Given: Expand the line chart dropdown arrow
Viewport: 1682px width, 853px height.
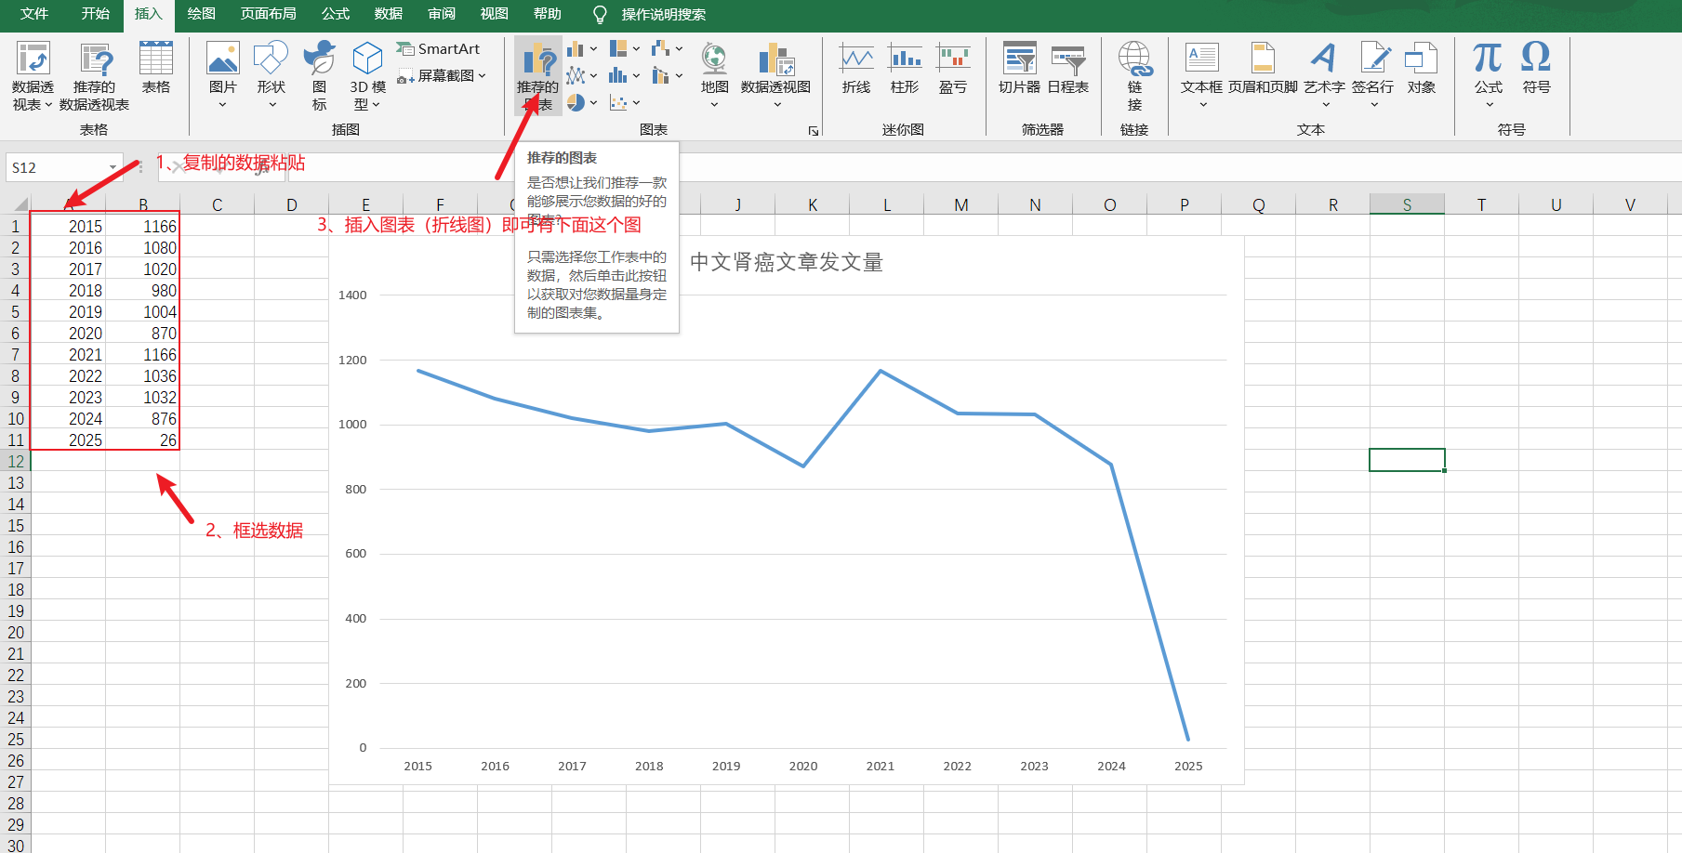Looking at the screenshot, I should [x=593, y=75].
